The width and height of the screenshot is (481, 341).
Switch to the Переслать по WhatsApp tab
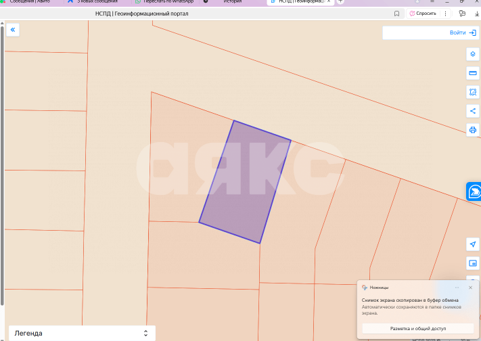(x=166, y=1)
